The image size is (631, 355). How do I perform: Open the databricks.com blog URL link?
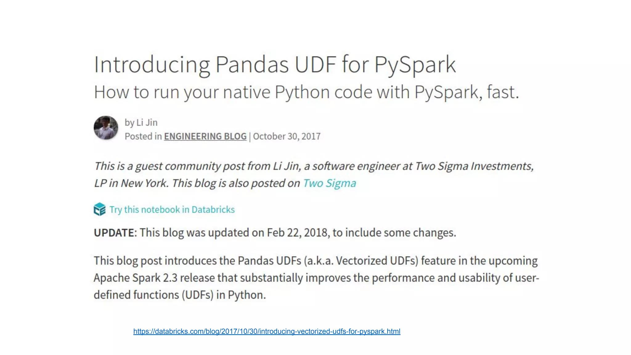(267, 331)
